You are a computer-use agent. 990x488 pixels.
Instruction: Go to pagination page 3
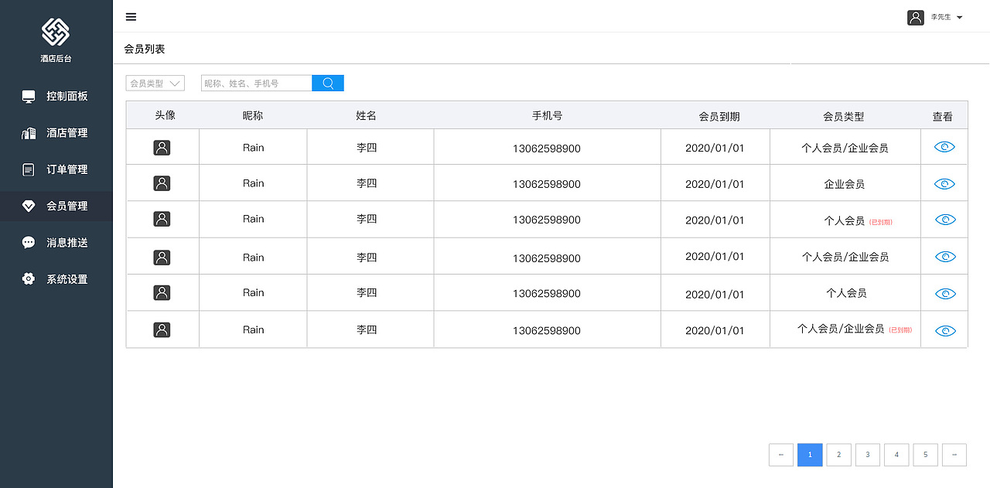coord(867,455)
